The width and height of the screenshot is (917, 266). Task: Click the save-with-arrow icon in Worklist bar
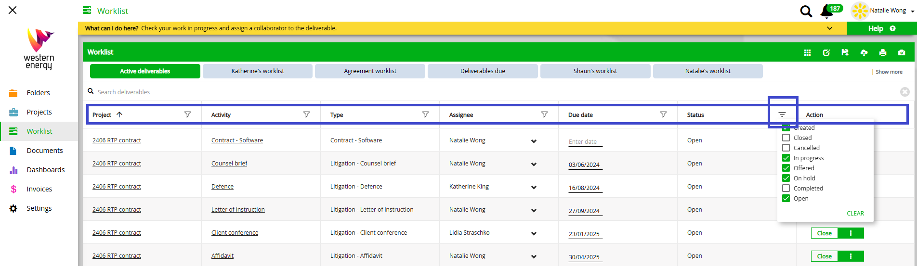[845, 52]
